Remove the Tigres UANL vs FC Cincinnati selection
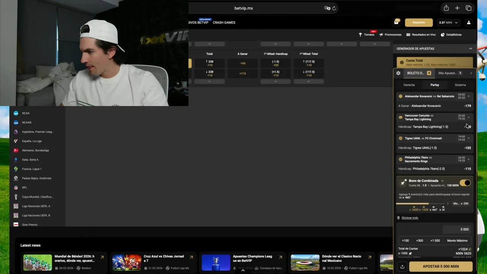The height and width of the screenshot is (274, 487). [468, 138]
